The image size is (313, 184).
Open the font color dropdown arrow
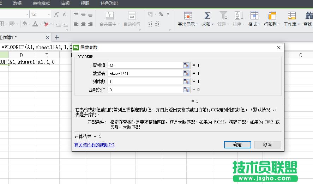pos(40,24)
